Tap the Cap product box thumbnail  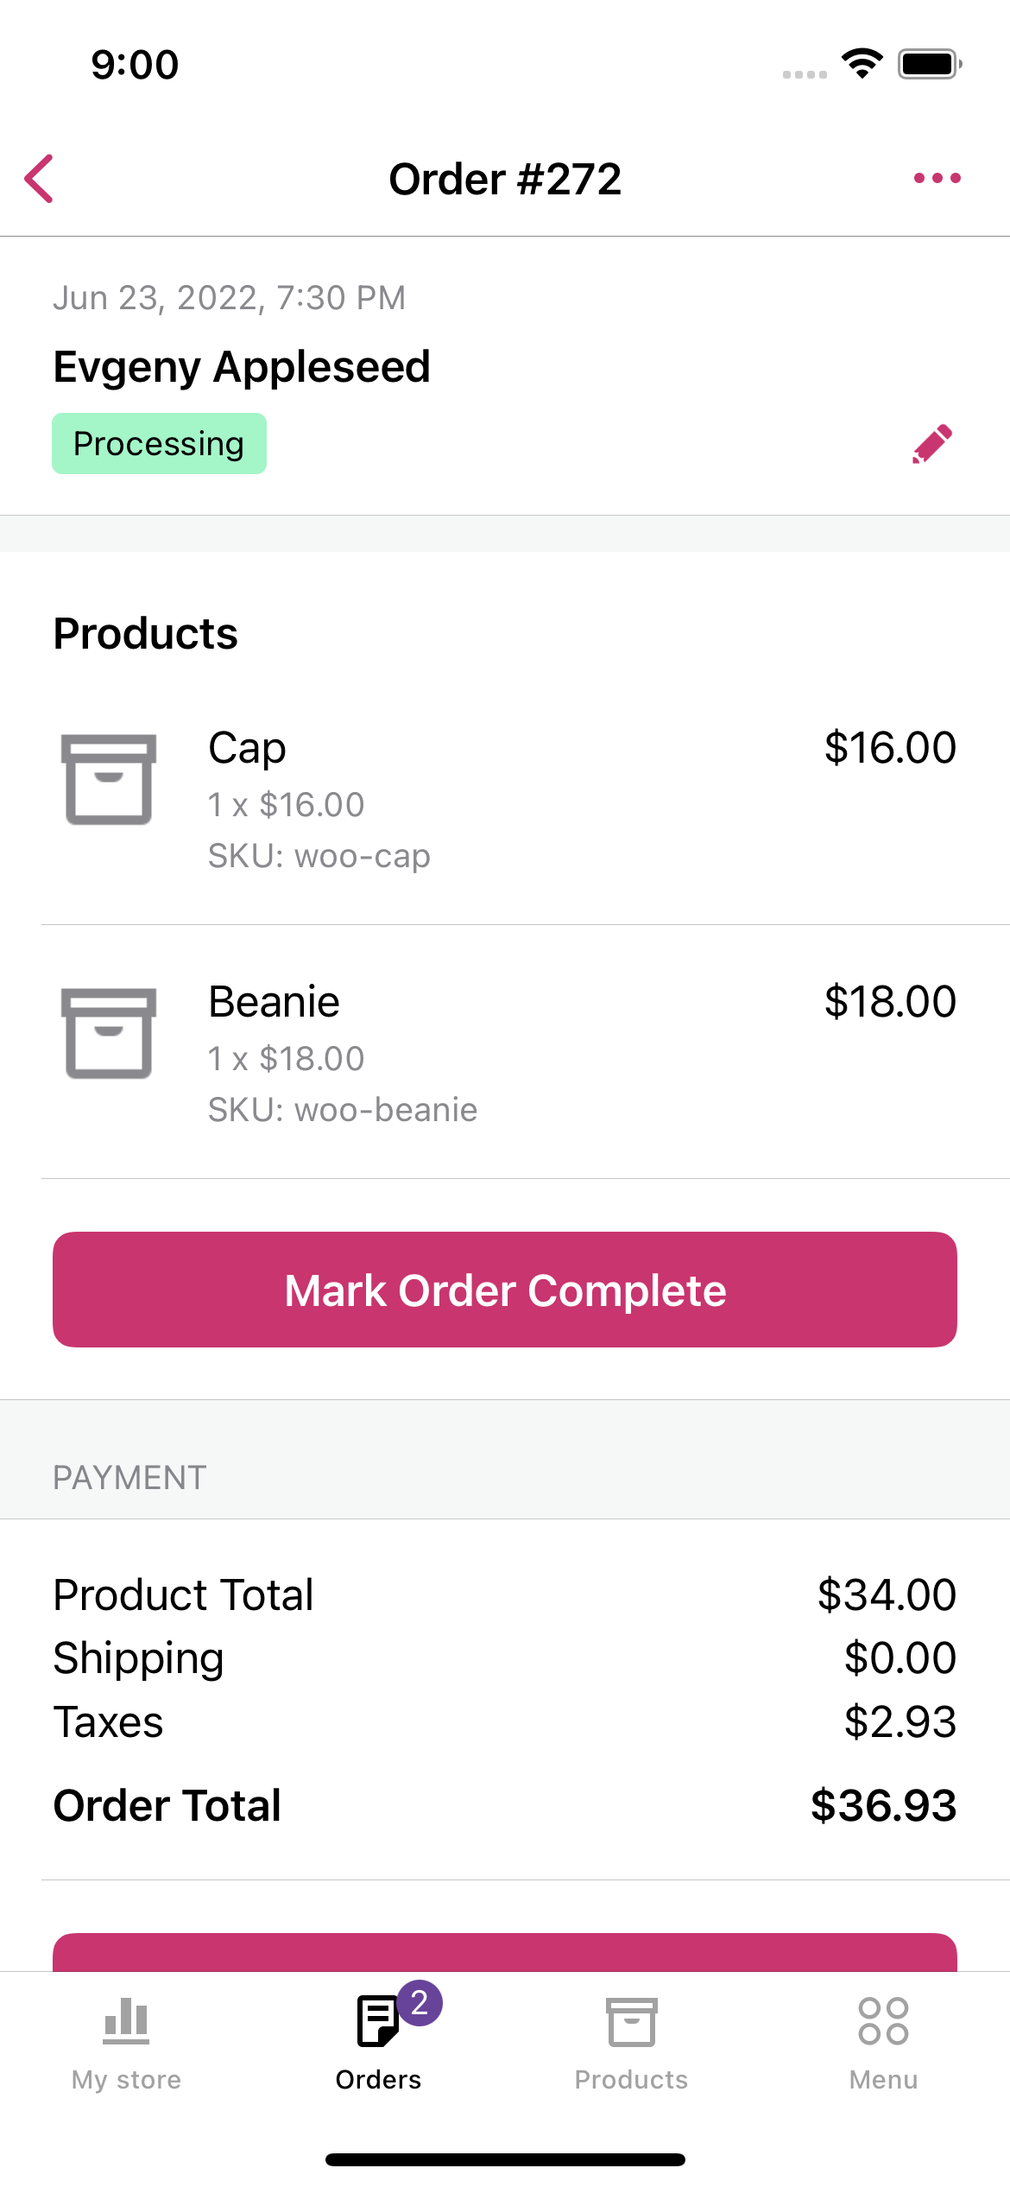[x=109, y=779]
